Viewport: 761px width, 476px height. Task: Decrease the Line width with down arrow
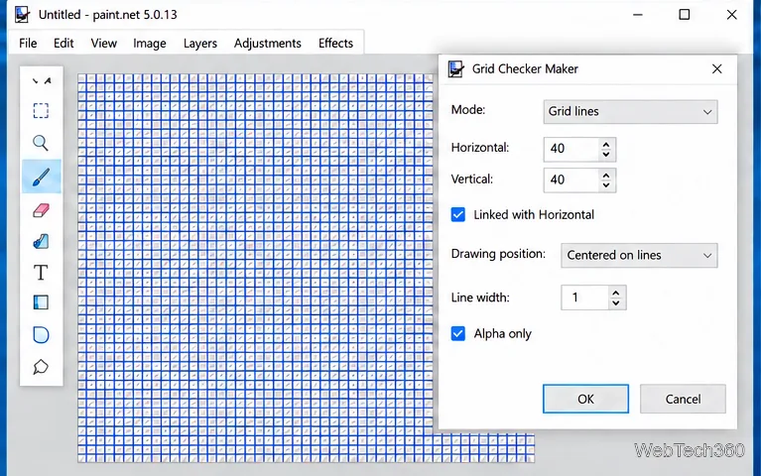click(615, 302)
